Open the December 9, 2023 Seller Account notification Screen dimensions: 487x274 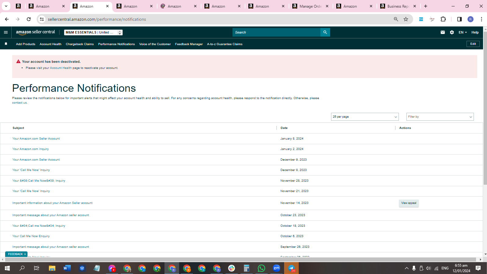(x=36, y=160)
